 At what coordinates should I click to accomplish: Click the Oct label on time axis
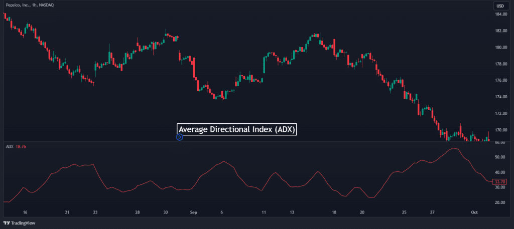coord(474,212)
